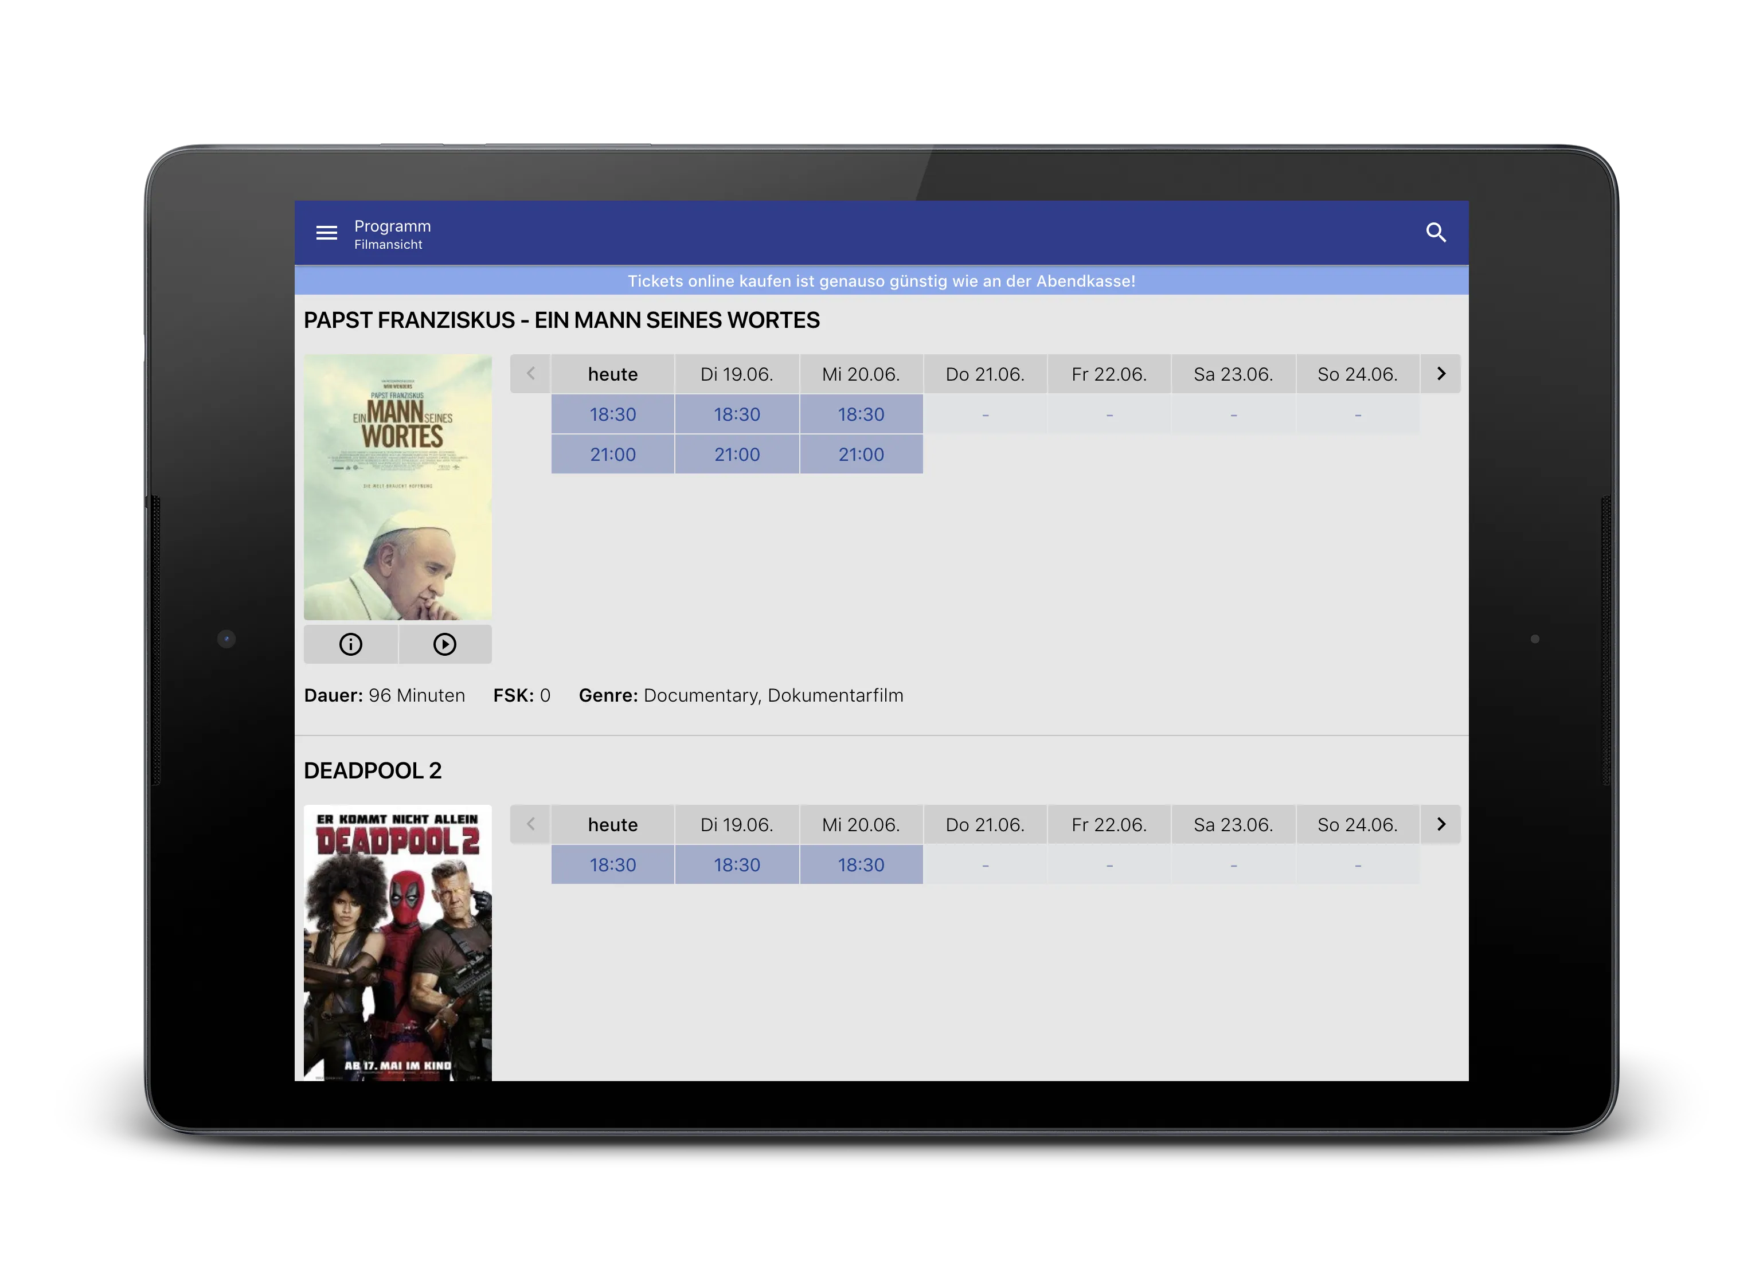Book Papst Franziskus Di 19.06. 21:00 showing

click(x=737, y=455)
